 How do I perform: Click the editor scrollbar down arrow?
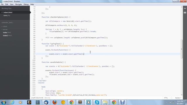(x=182, y=95)
